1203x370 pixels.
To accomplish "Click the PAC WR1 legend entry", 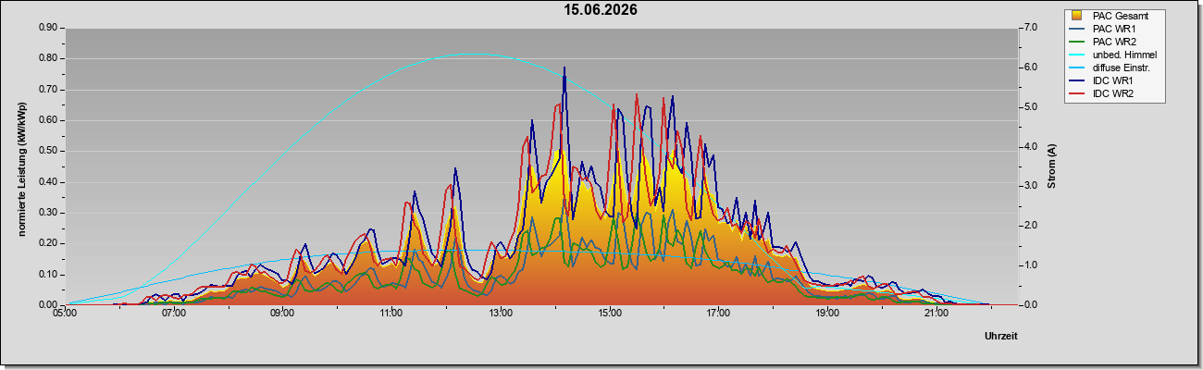I will tap(1103, 29).
